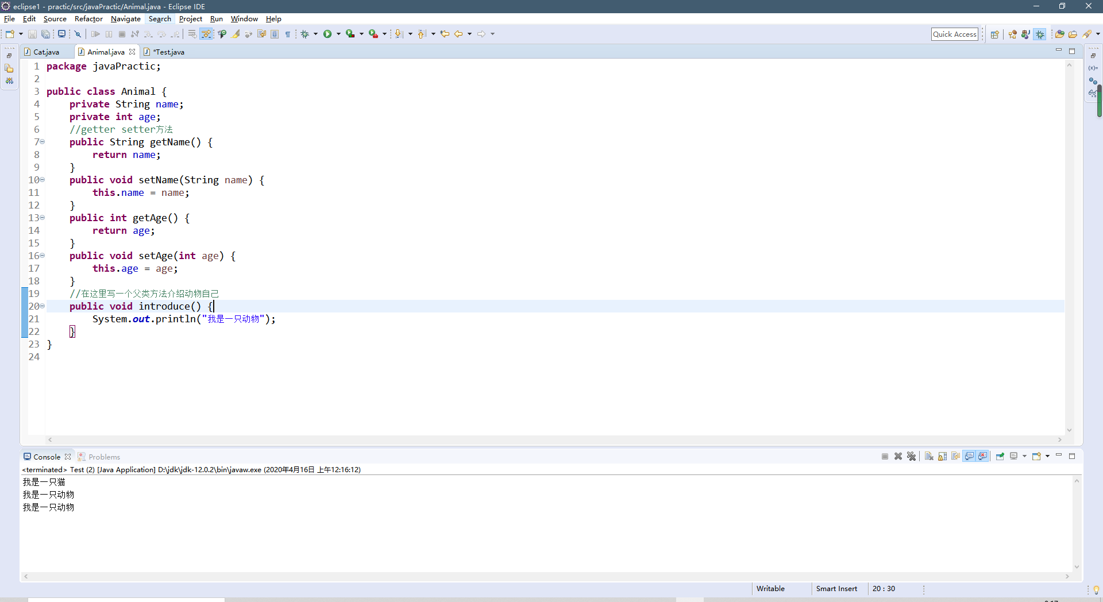Open the Window menu
This screenshot has height=602, width=1103.
244,19
